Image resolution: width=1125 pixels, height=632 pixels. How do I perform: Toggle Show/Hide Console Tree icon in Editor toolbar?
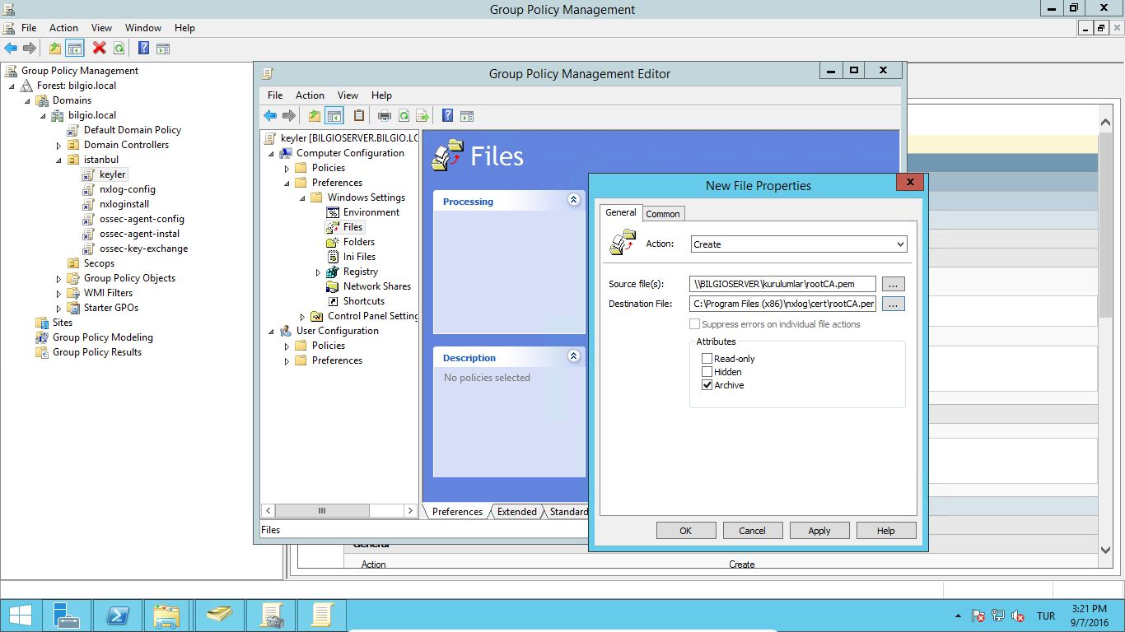tap(334, 116)
